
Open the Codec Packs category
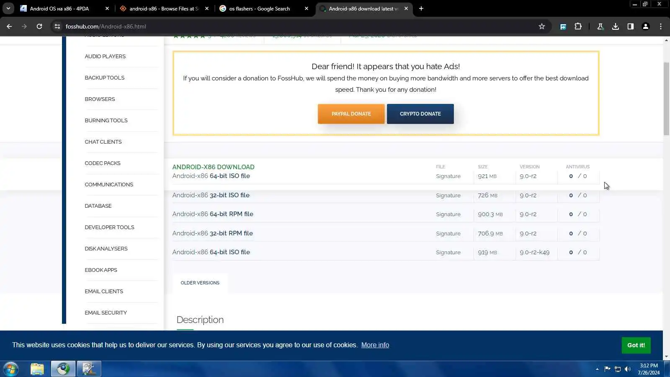[103, 163]
